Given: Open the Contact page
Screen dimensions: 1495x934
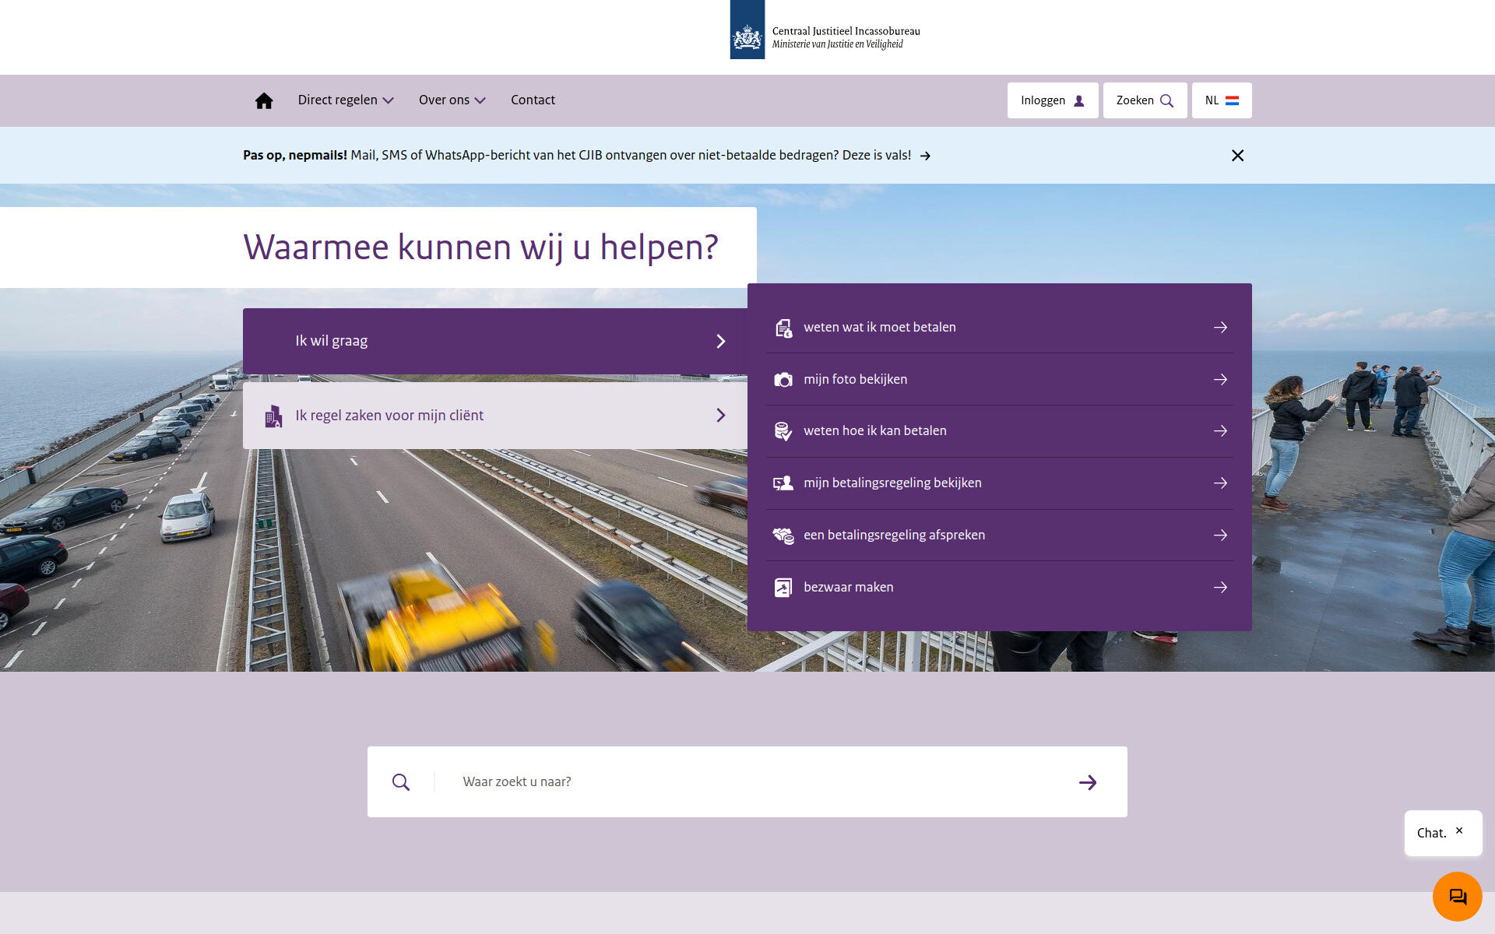Looking at the screenshot, I should tap(533, 100).
